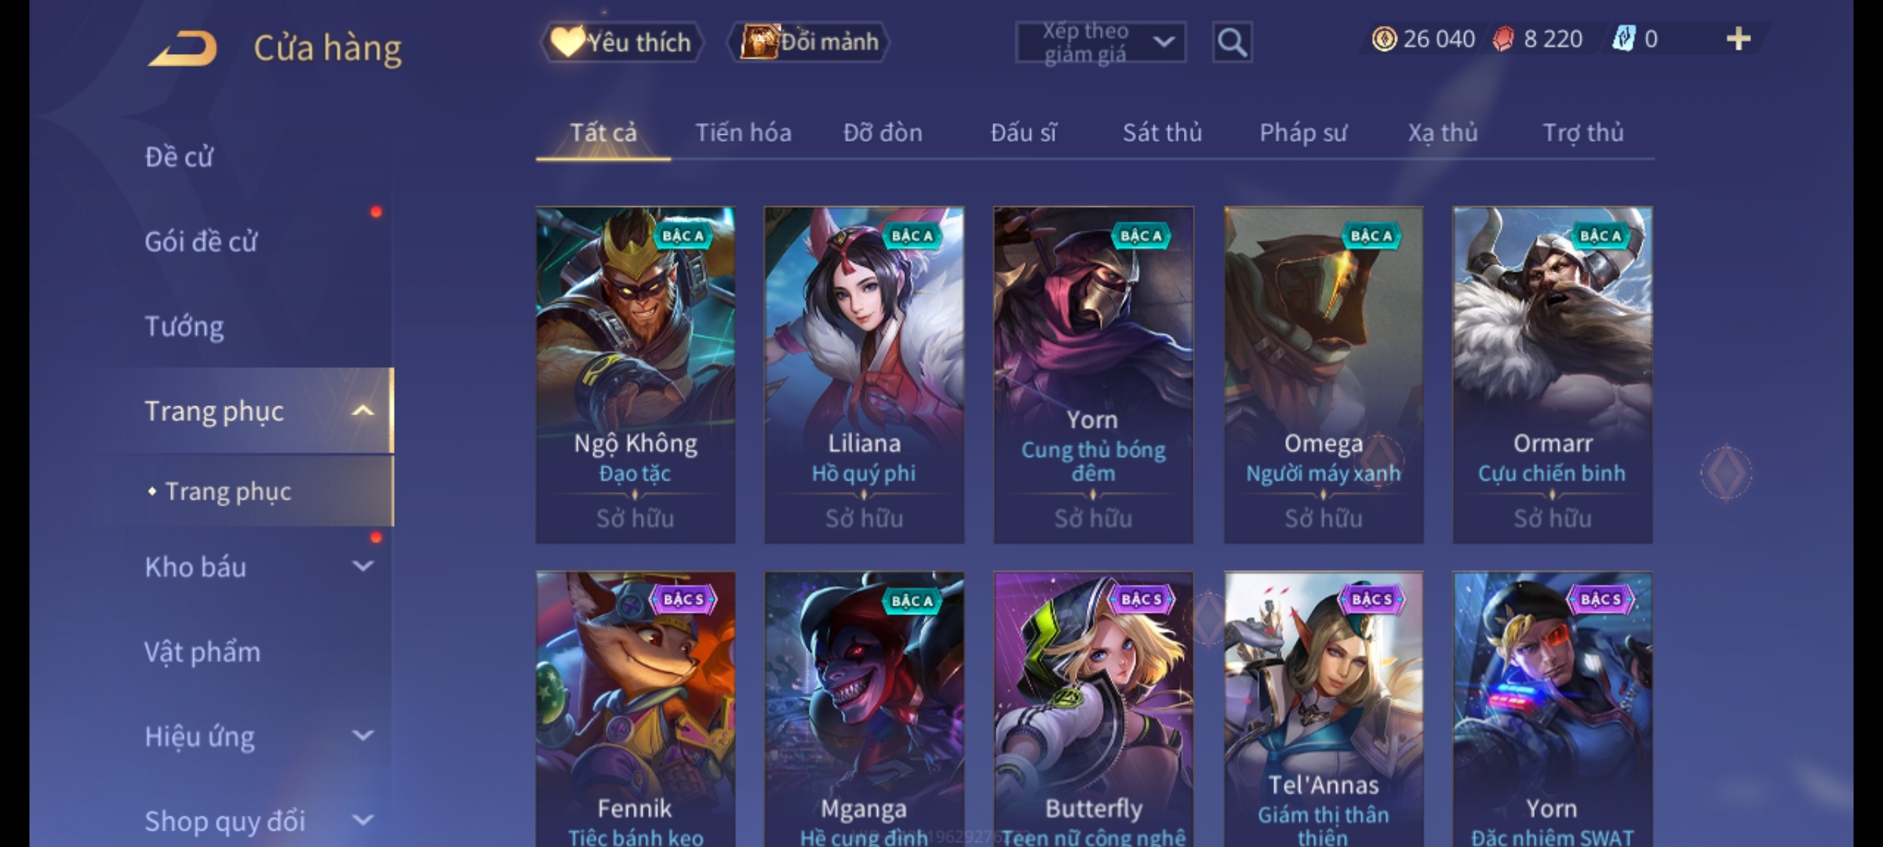
Task: Switch to the Sát thủ tab
Action: tap(1162, 133)
